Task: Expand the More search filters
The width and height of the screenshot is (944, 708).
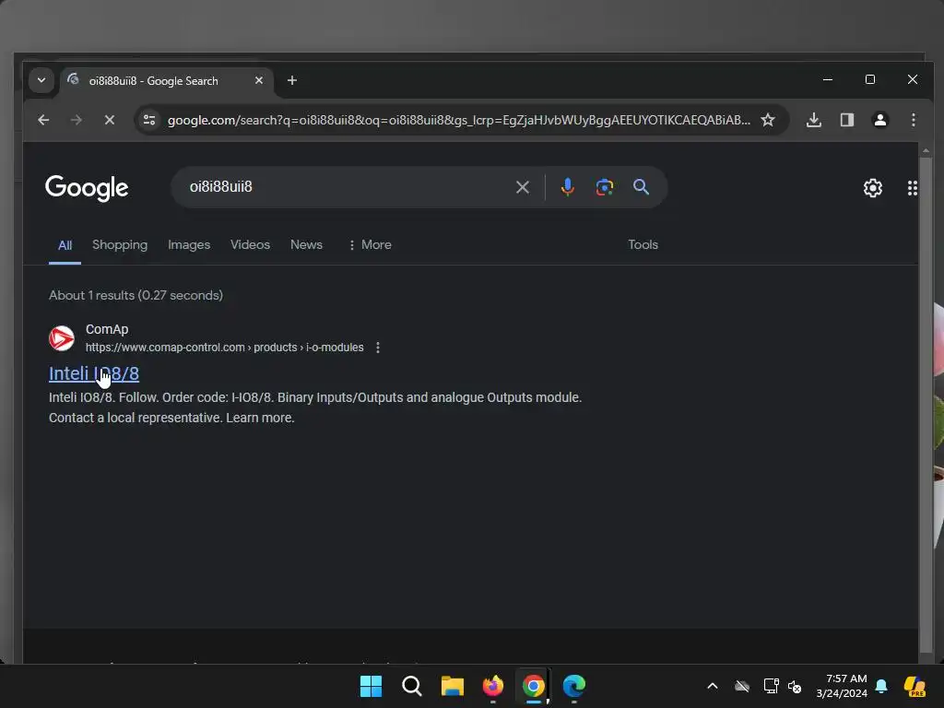Action: tap(370, 245)
